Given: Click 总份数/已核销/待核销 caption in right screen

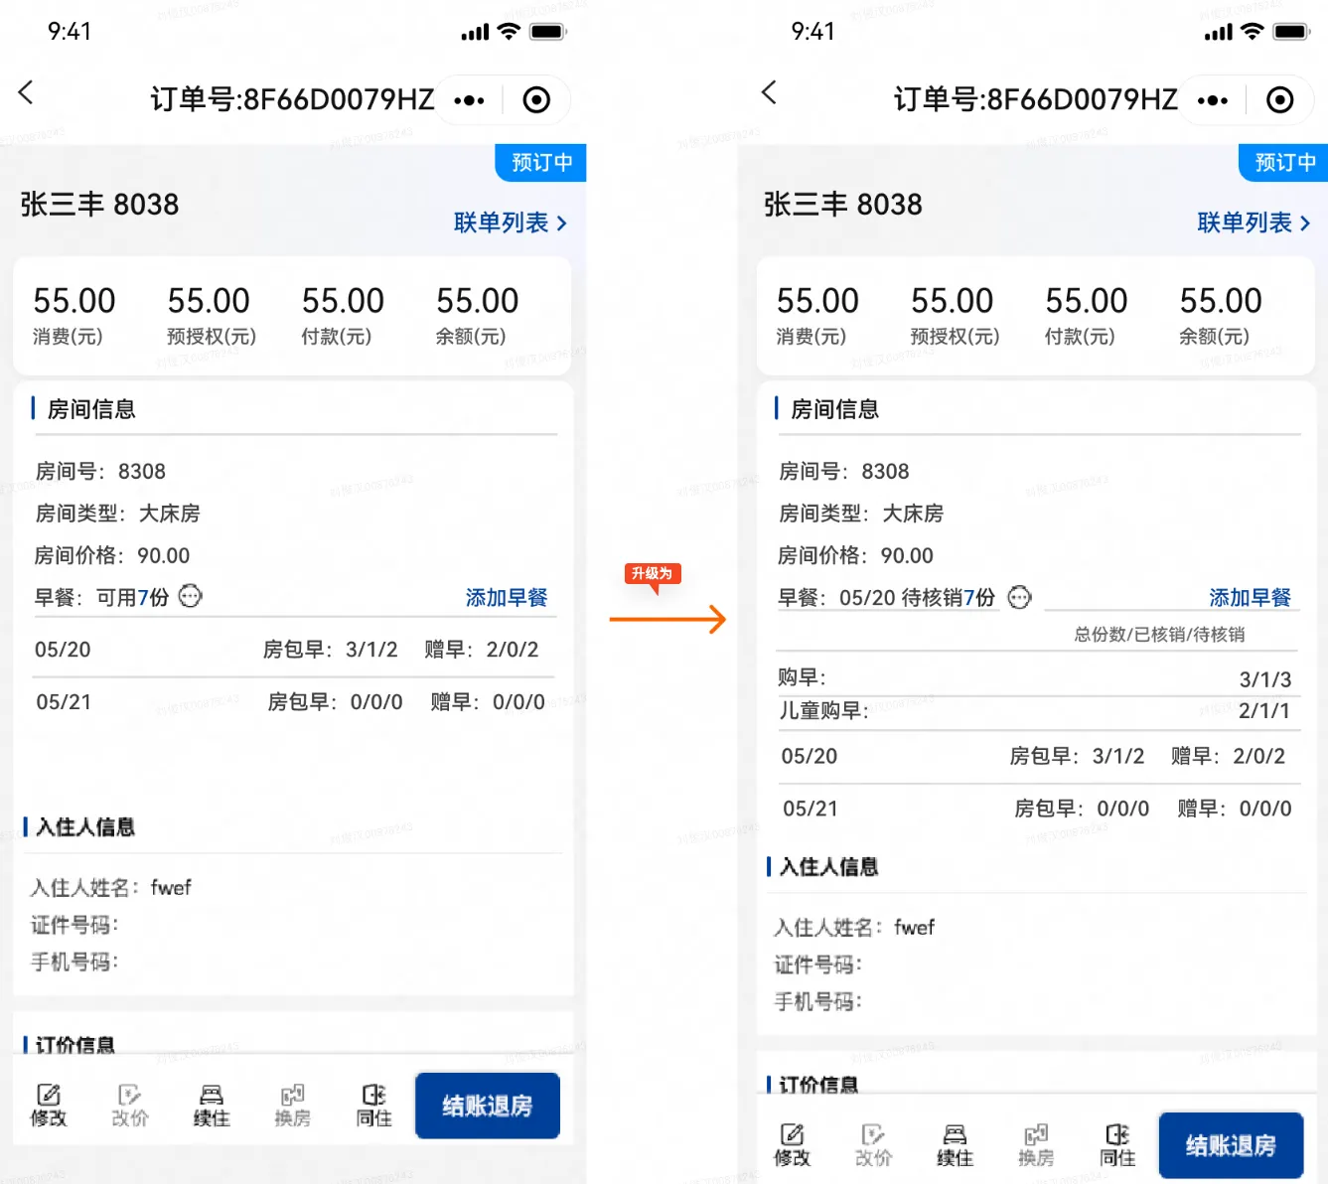Looking at the screenshot, I should pos(1159,634).
